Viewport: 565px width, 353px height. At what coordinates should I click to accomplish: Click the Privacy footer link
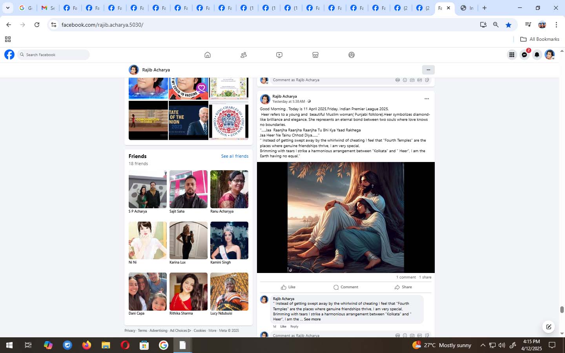pos(130,331)
